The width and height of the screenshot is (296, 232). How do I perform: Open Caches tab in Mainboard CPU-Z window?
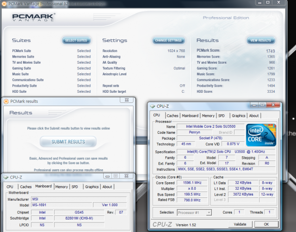pos(26,187)
